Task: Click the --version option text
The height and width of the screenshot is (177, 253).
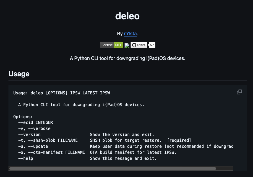Action: [x=29, y=134]
